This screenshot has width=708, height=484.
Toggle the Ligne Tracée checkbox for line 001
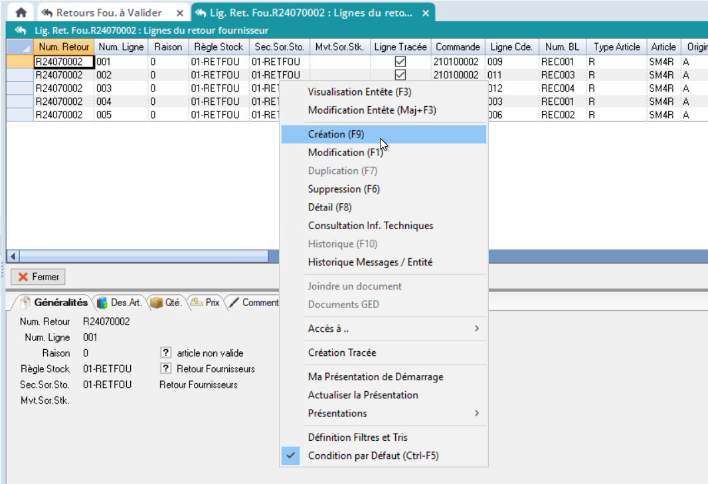coord(400,62)
